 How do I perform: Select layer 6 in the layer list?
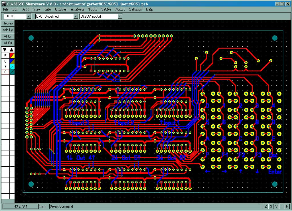click(5, 61)
